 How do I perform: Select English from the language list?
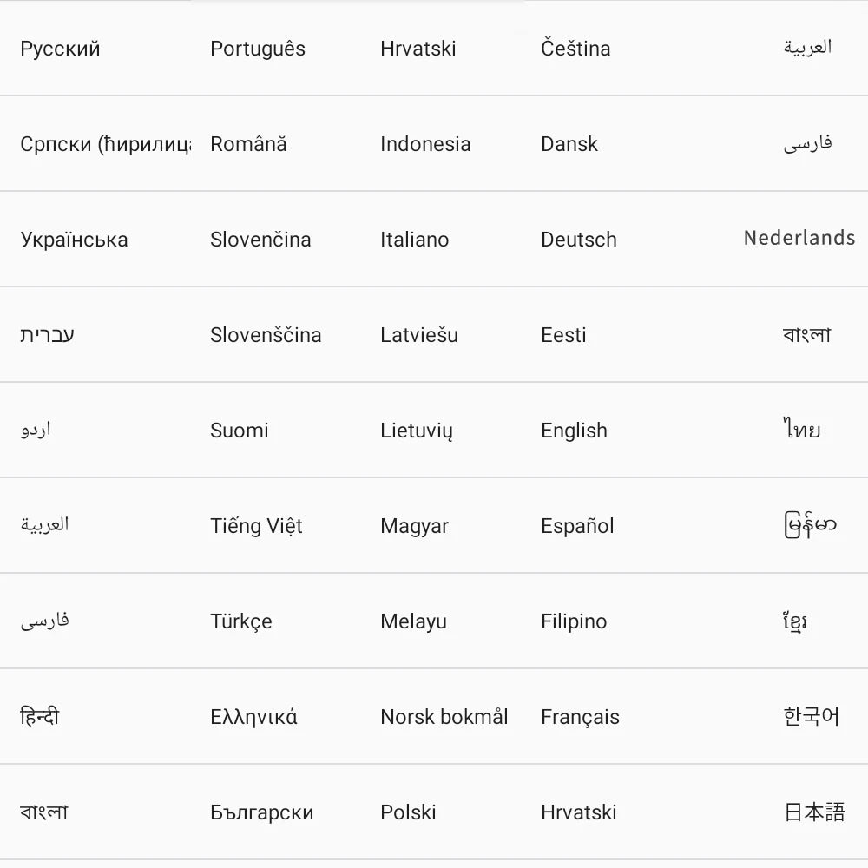point(574,431)
